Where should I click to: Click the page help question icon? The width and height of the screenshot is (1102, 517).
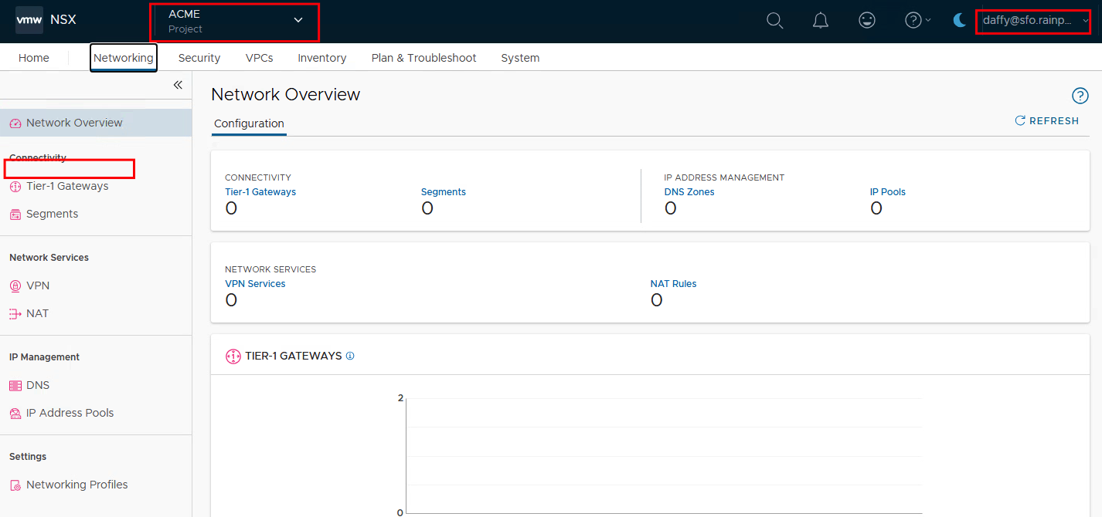click(x=1080, y=96)
